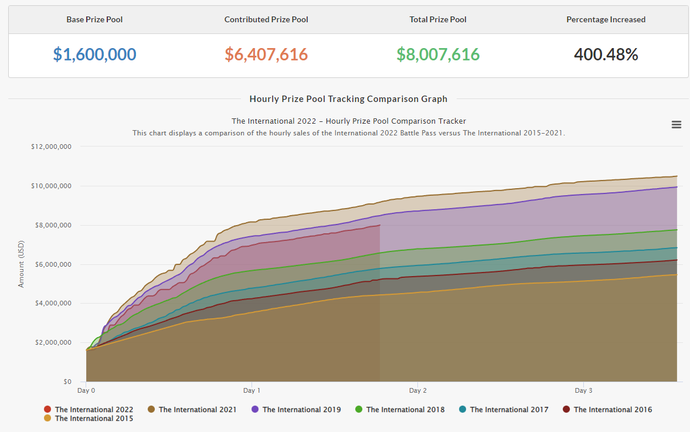Click the purple 2019 legend color dot
Image resolution: width=690 pixels, height=432 pixels.
pyautogui.click(x=255, y=410)
